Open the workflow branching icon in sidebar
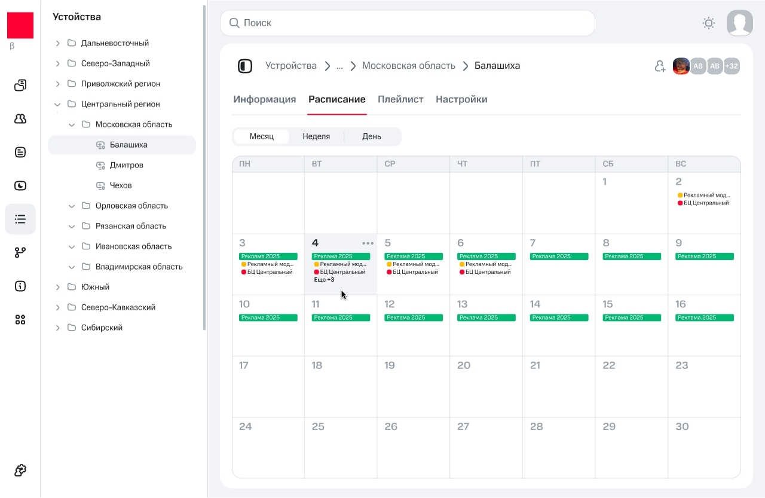 [20, 252]
